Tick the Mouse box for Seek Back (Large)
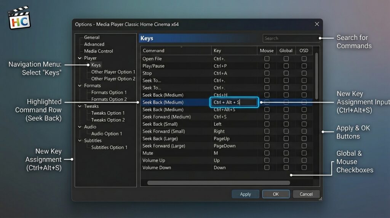Viewport: 390px width, 218px height. pyautogui.click(x=267, y=139)
